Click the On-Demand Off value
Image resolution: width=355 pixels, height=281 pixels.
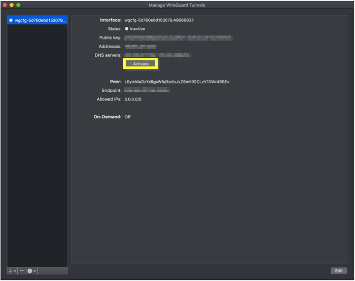[128, 117]
